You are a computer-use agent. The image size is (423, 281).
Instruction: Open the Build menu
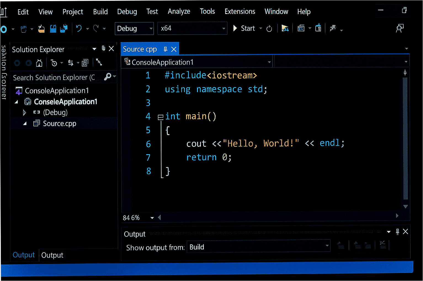pos(100,12)
